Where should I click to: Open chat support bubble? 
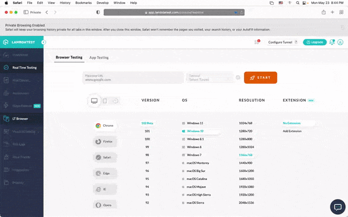(338, 207)
